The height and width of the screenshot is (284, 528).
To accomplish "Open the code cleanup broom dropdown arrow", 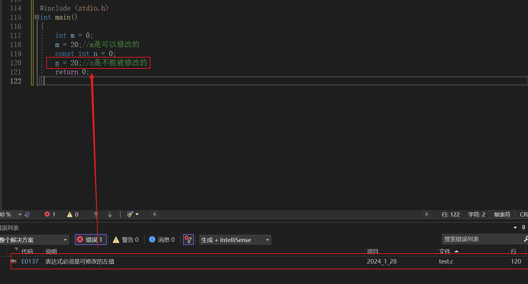I will (x=137, y=214).
